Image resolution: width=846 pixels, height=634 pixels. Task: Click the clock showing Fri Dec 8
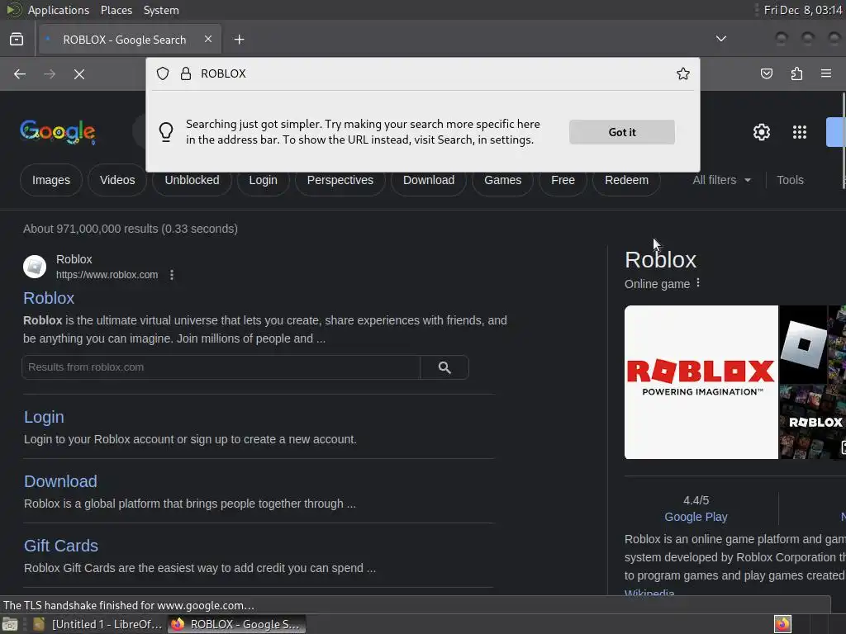(x=803, y=10)
